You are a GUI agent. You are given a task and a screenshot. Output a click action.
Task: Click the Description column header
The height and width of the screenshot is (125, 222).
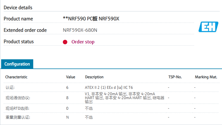pos(94,77)
